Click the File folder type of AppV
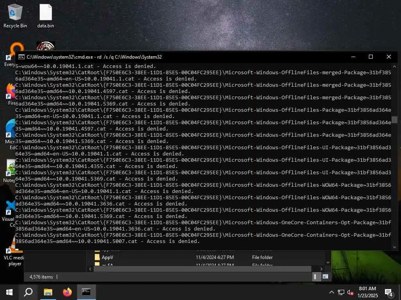Image resolution: width=401 pixels, height=300 pixels. 262,257
